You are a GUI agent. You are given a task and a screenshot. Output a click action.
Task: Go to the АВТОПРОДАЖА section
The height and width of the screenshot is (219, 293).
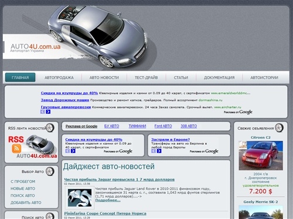pos(59,78)
